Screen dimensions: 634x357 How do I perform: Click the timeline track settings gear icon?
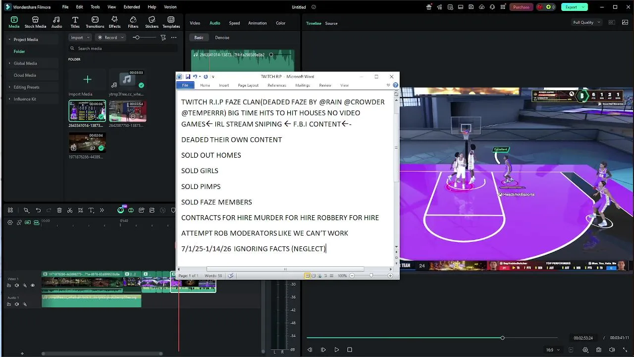click(x=10, y=223)
